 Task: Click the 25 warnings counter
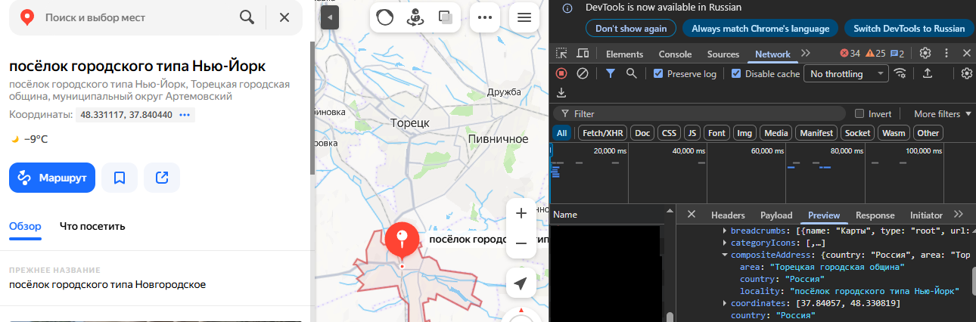tap(875, 54)
